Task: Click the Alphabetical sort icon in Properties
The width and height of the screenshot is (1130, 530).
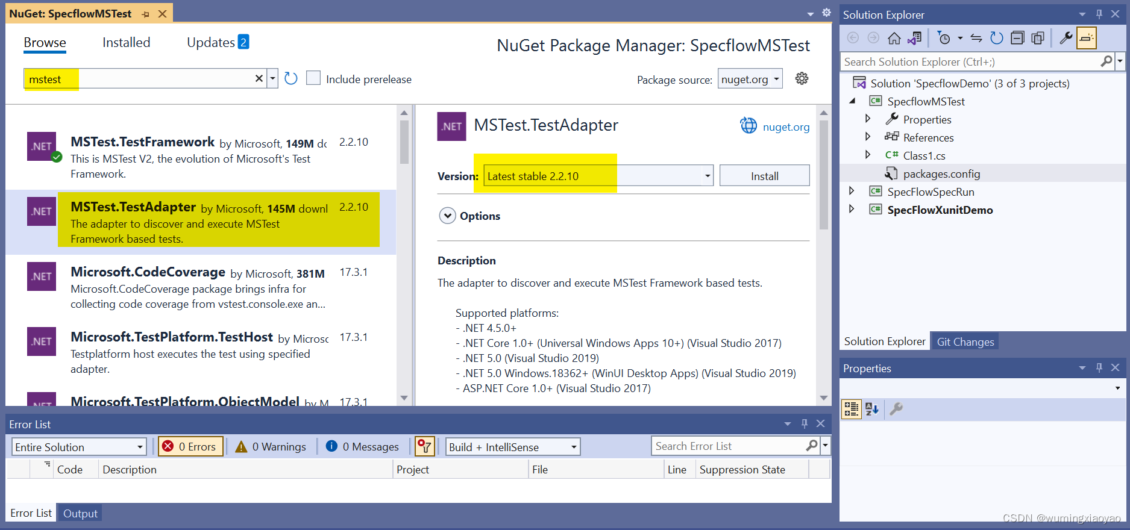Action: point(871,410)
